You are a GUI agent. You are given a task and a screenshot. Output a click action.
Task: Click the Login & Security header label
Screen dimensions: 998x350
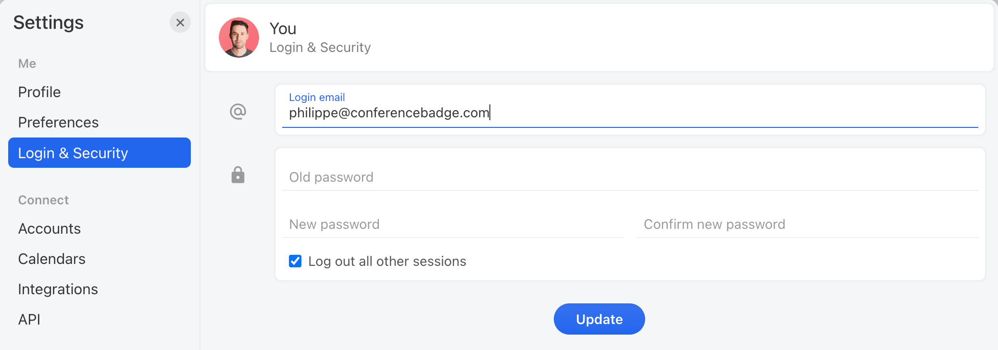(320, 47)
